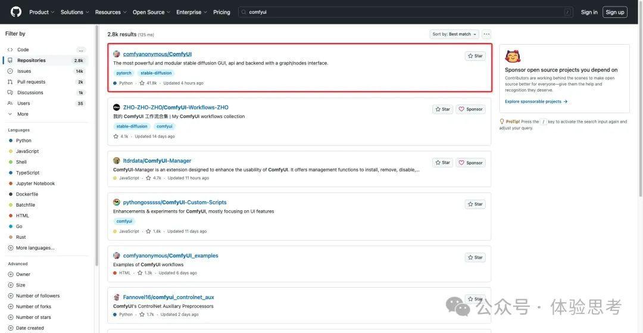Expand the Product menu
Image resolution: width=643 pixels, height=333 pixels.
(42, 13)
